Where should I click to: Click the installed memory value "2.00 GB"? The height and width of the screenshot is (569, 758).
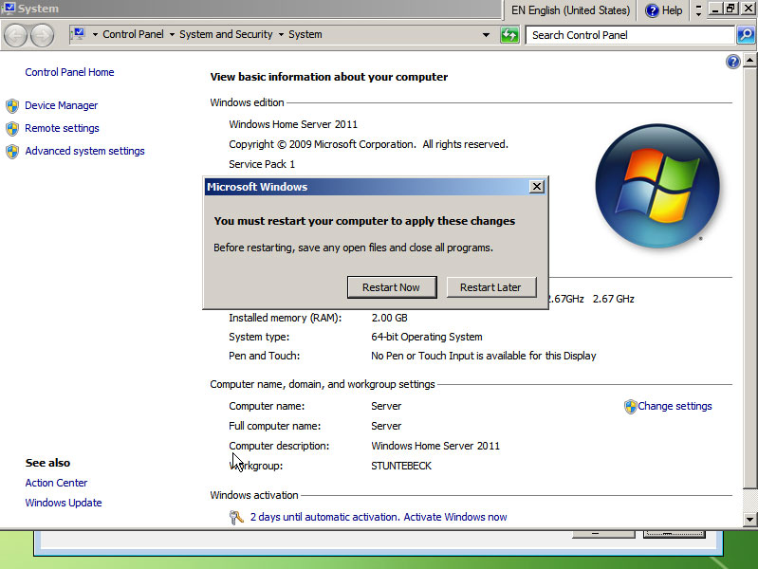click(x=389, y=318)
